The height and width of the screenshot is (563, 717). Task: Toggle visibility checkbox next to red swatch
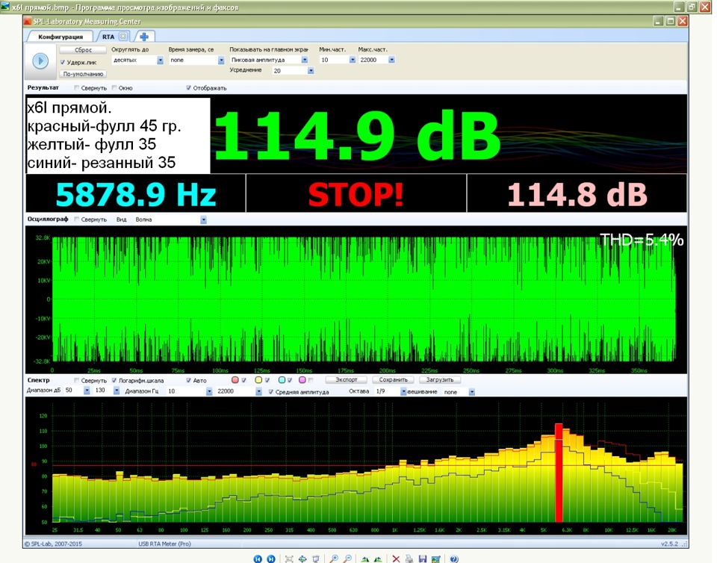click(243, 380)
